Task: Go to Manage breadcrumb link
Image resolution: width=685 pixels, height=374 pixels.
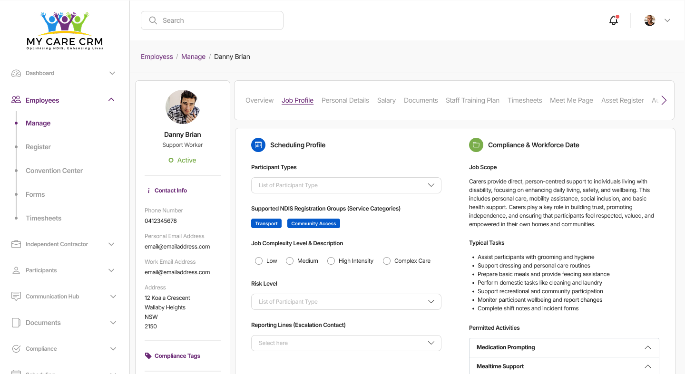Action: 193,57
